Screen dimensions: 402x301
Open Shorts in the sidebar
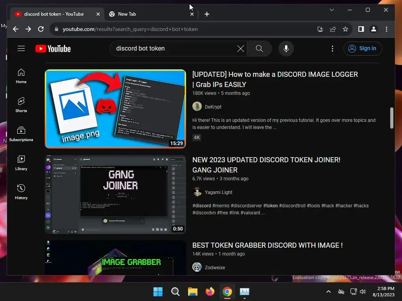21,105
